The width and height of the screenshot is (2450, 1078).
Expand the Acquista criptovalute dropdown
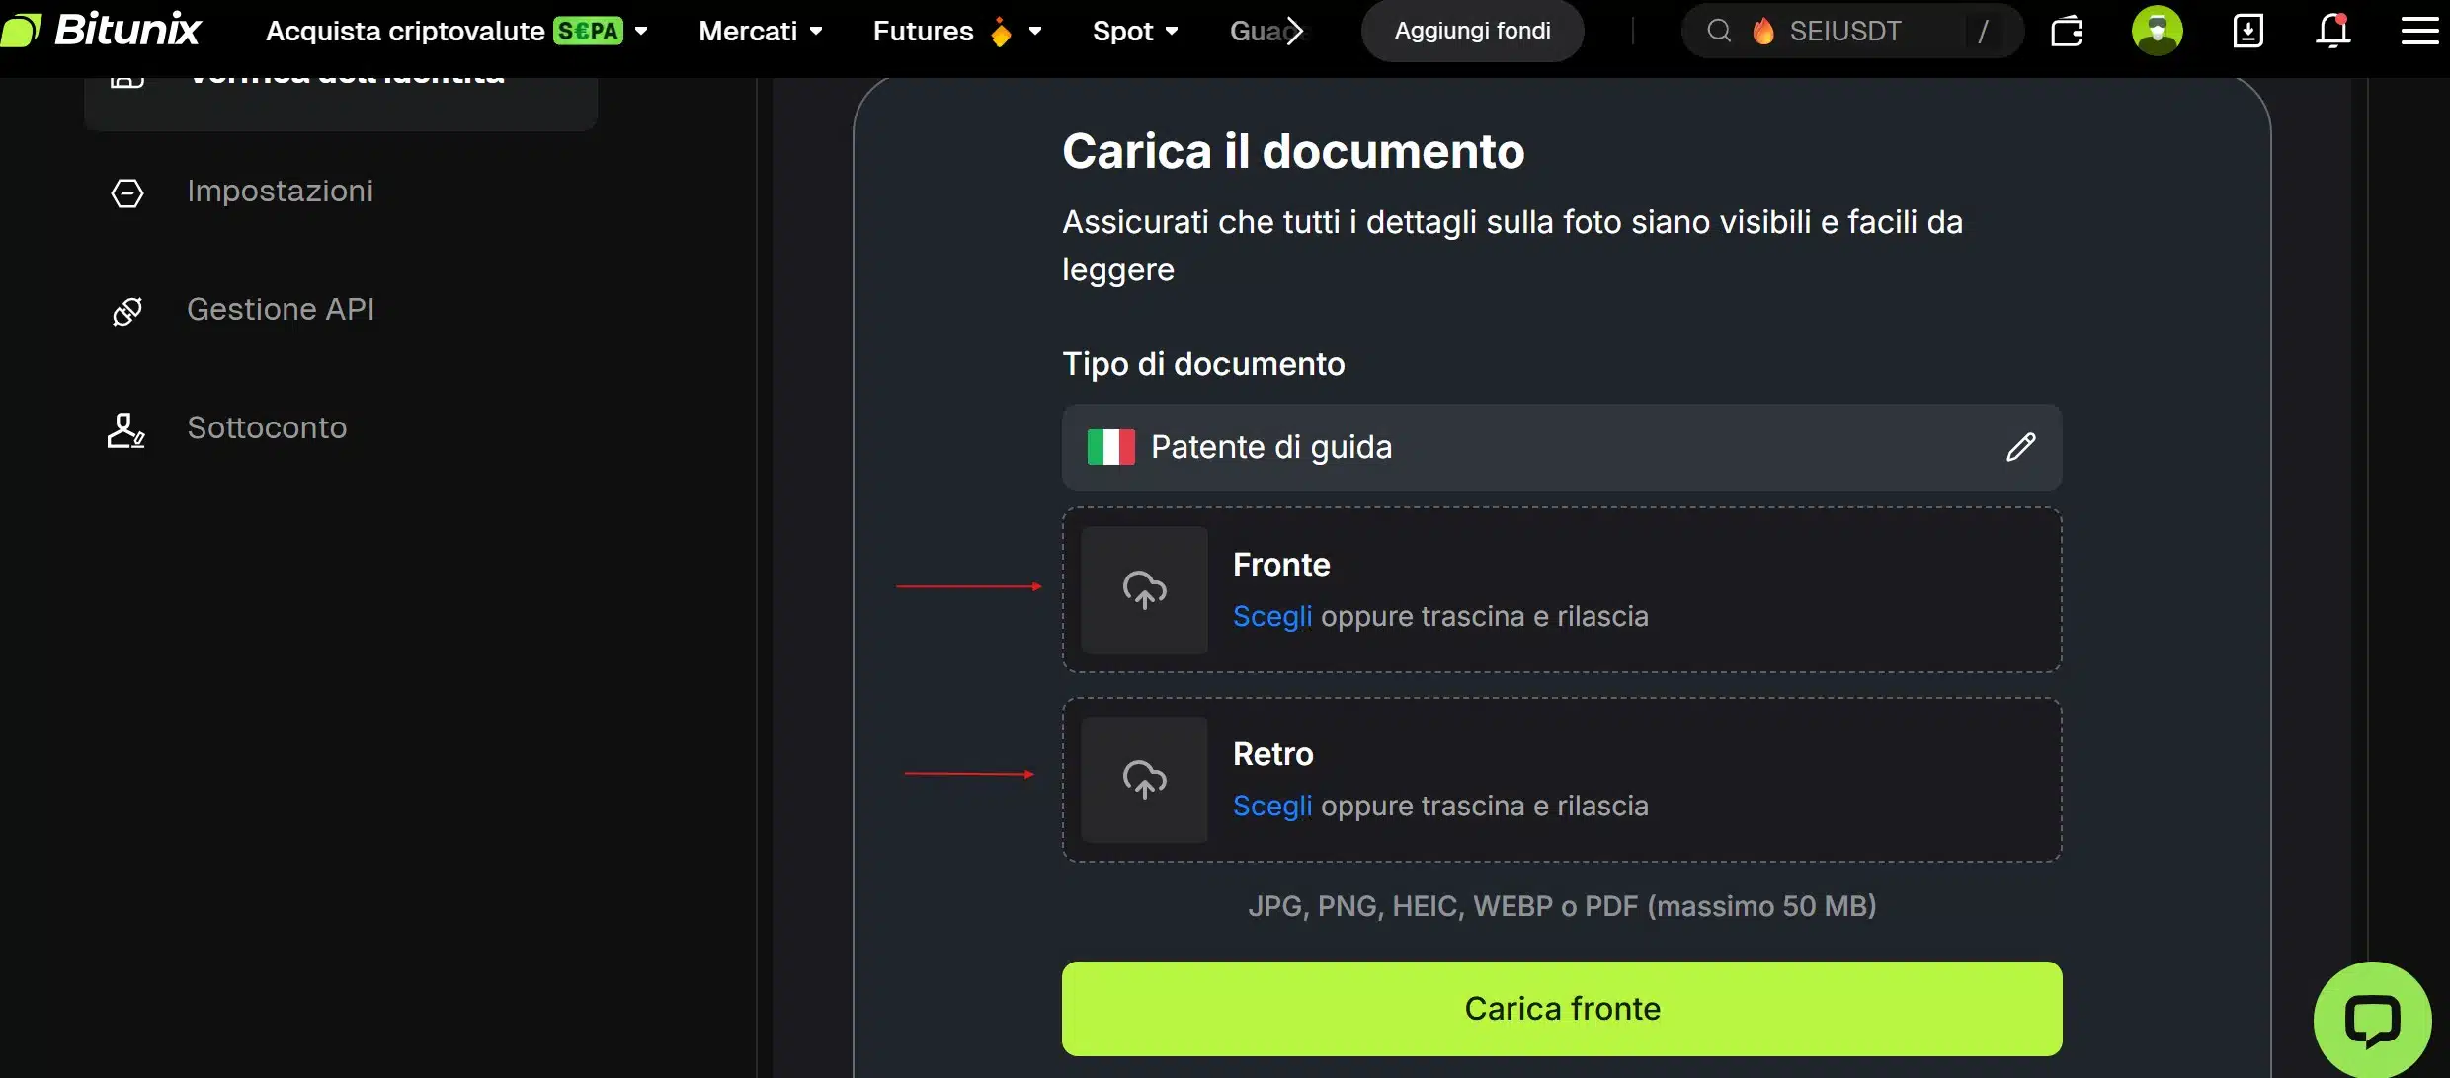[x=642, y=31]
